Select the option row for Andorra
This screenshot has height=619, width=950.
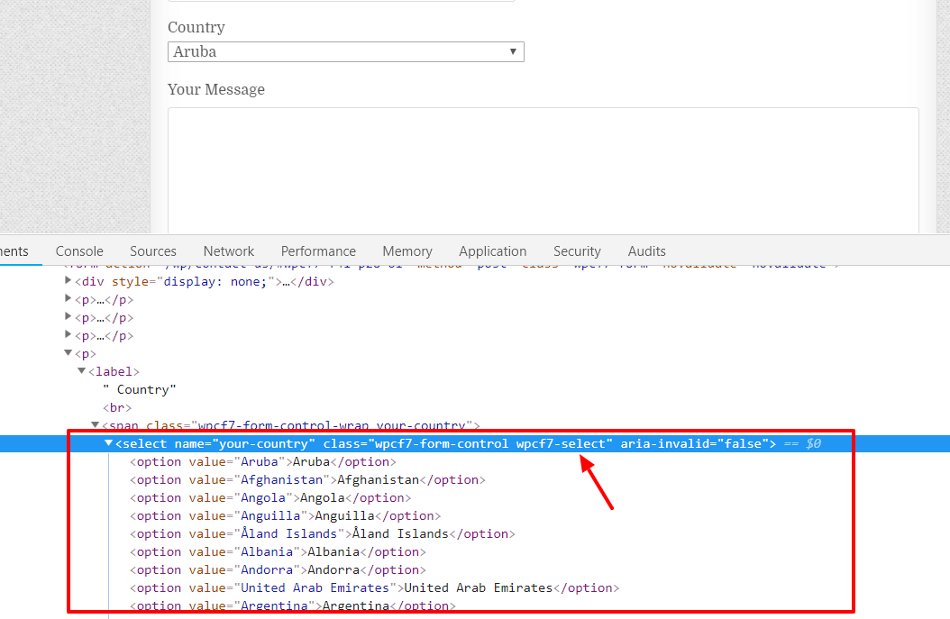click(x=278, y=570)
